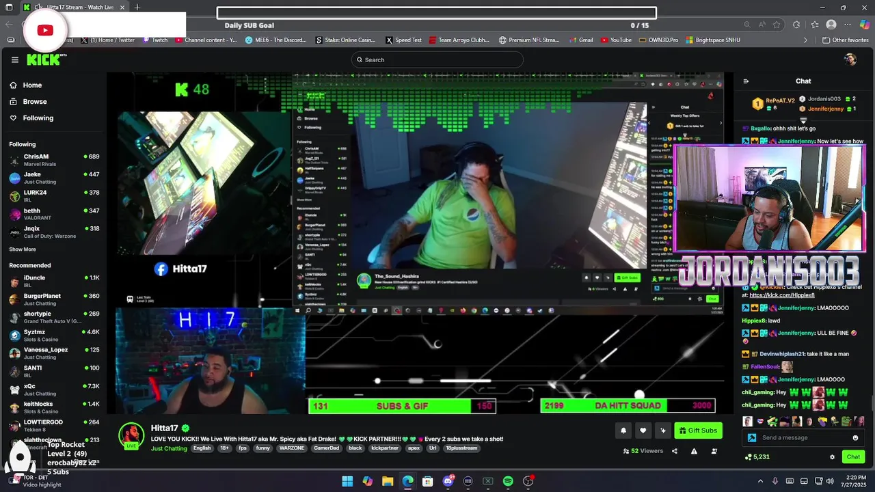
Task: Click the browser Refresh-area favorites star icon
Action: (777, 25)
